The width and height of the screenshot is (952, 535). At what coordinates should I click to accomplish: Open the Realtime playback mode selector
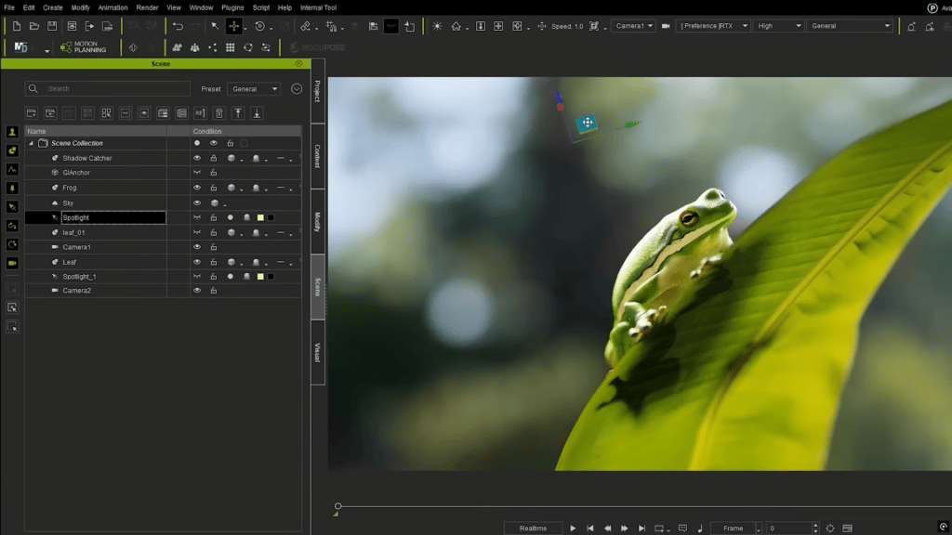tap(533, 528)
